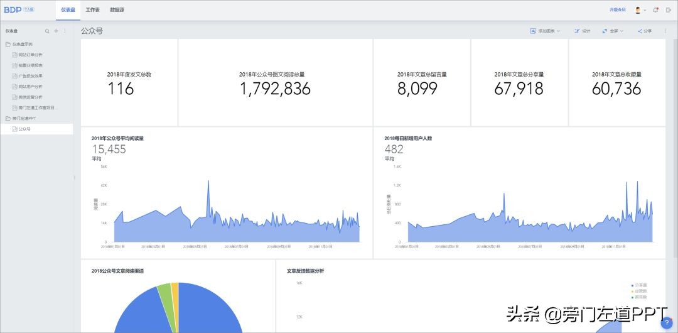Expand 全屏 dropdown arrow
This screenshot has width=678, height=333.
coord(621,31)
